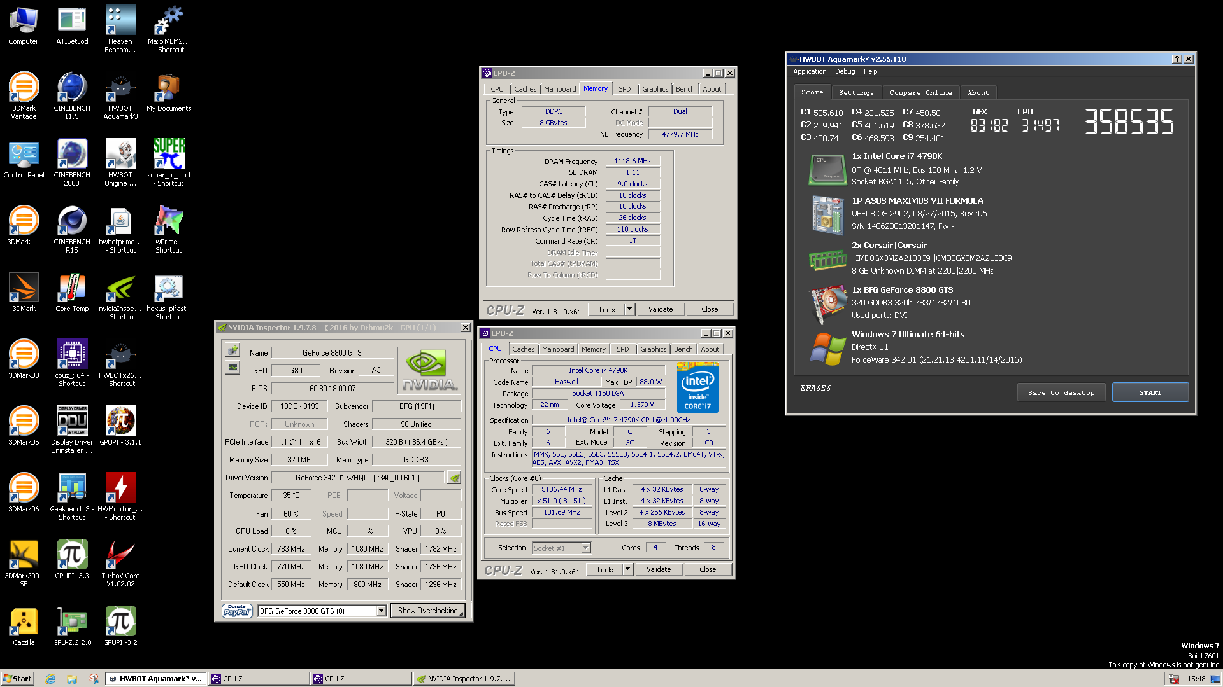
Task: Open the Socket #1 selection dropdown
Action: [x=561, y=548]
